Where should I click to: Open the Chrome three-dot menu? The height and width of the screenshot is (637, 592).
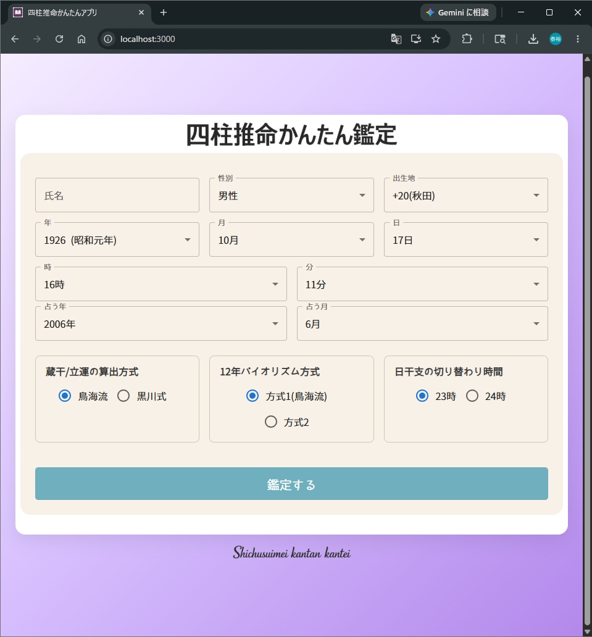(x=578, y=39)
